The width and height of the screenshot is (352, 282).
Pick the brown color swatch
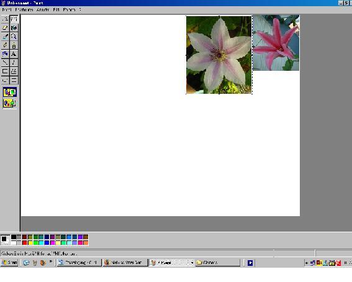[x=86, y=237]
